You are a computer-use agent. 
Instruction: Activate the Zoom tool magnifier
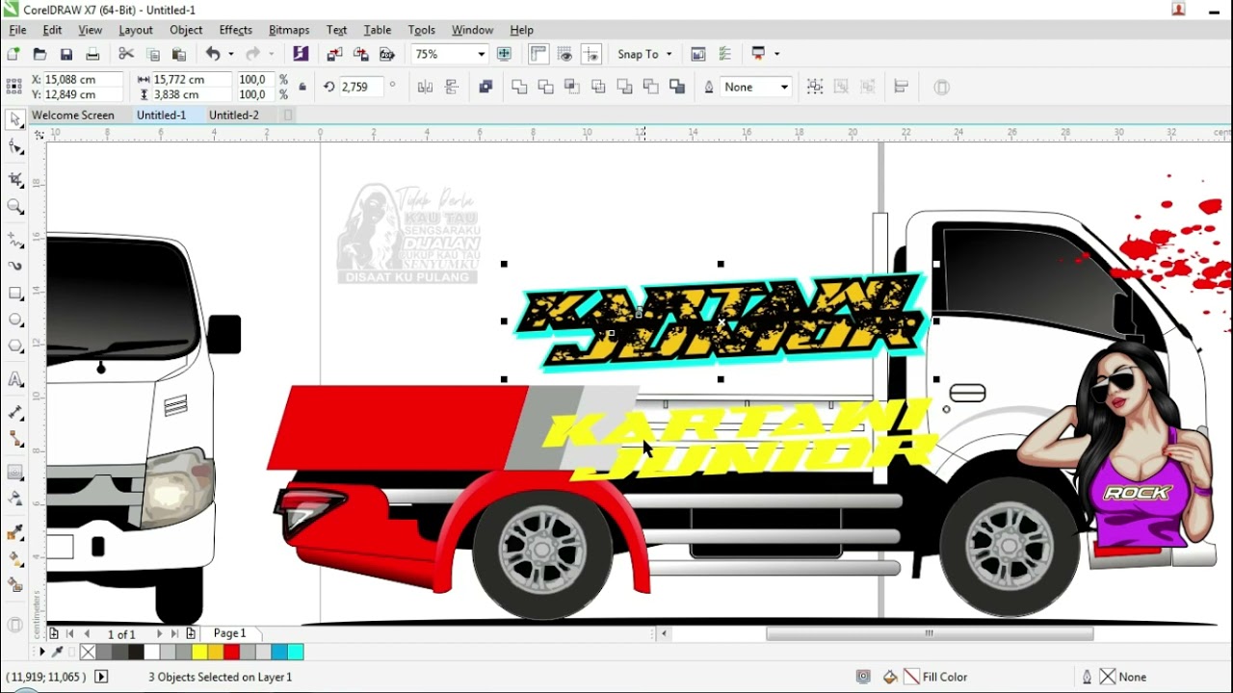click(x=15, y=206)
